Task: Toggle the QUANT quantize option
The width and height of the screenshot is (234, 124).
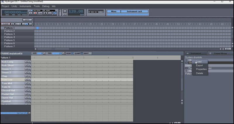Action: click(x=81, y=53)
